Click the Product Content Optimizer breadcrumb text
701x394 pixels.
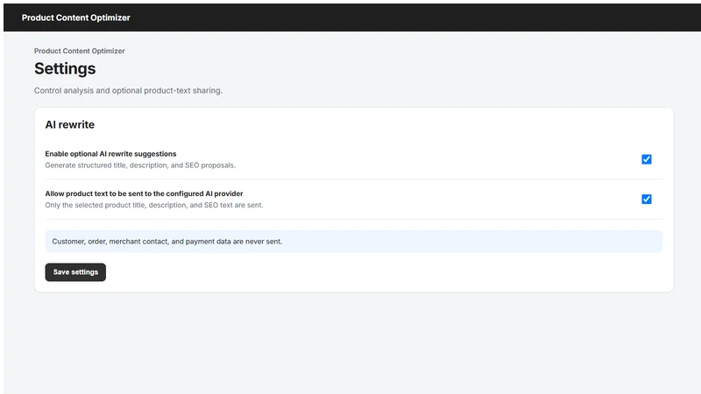click(80, 51)
